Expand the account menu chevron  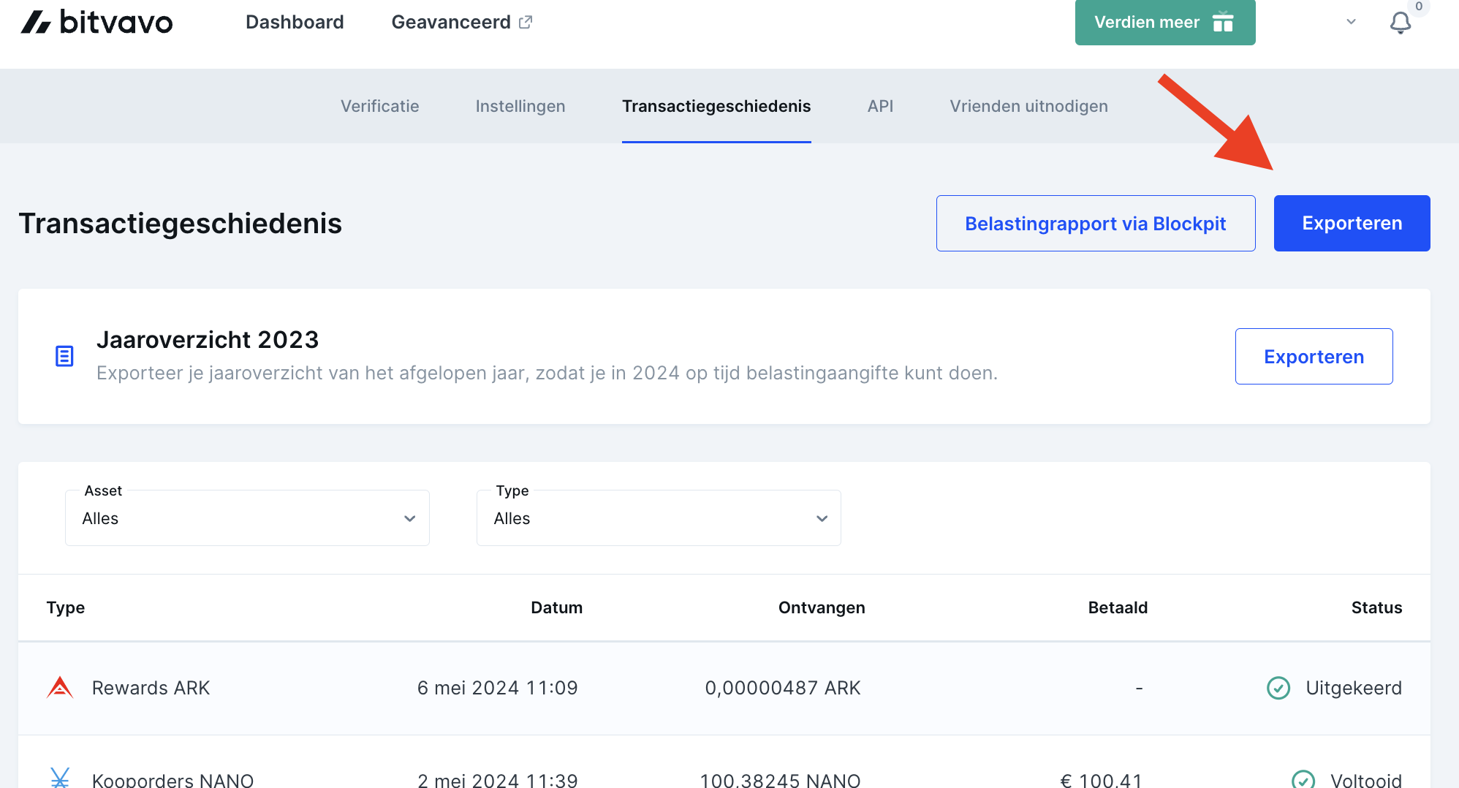1349,23
